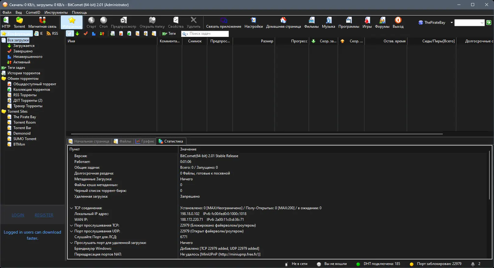The image size is (494, 268).
Task: Switch to the Статистика tab
Action: (171, 141)
